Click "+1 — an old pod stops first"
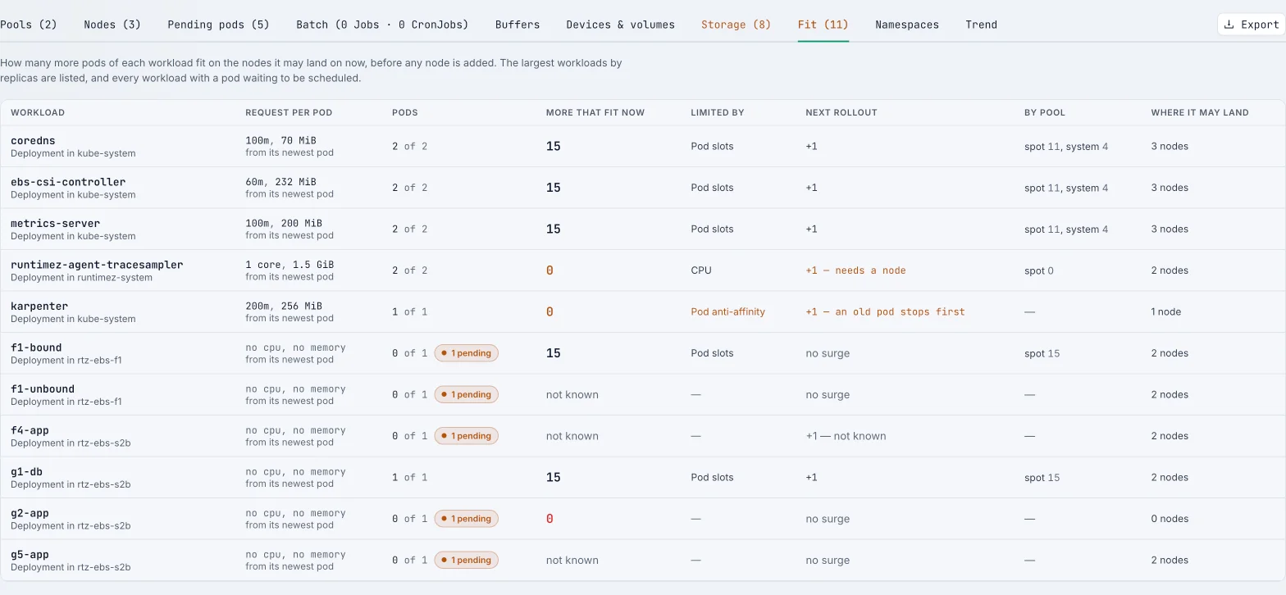Image resolution: width=1286 pixels, height=595 pixels. 885,311
